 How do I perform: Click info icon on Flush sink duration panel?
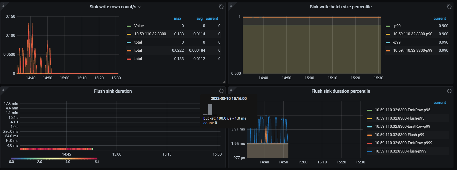coord(3,89)
